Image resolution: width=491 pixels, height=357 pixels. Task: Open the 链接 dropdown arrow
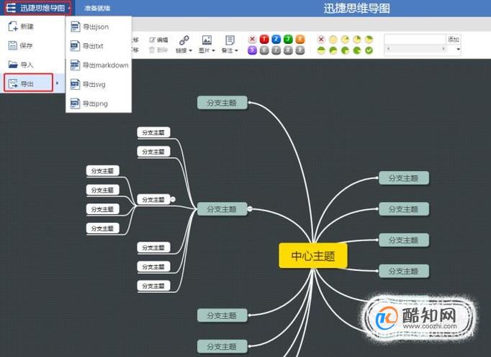[x=190, y=50]
